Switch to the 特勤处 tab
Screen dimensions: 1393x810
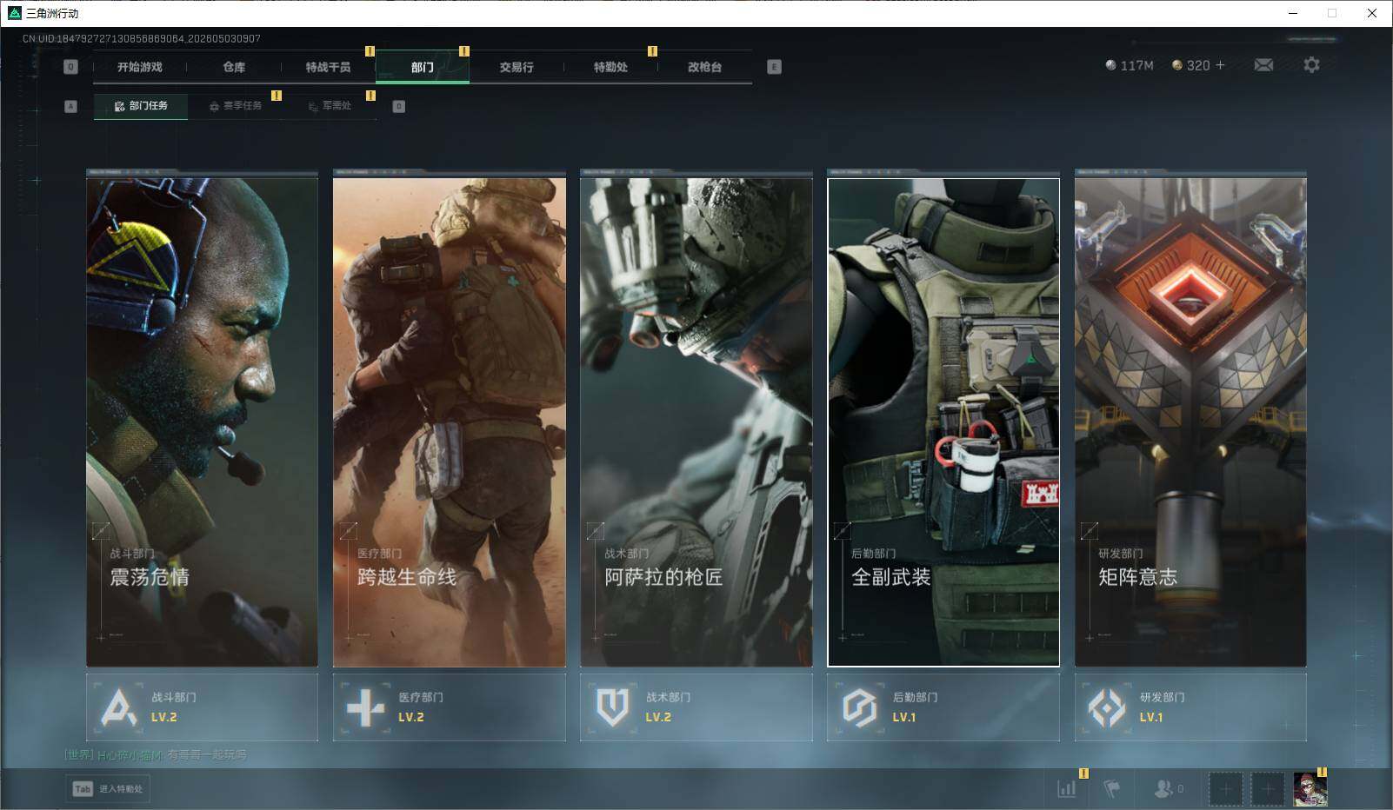point(610,67)
